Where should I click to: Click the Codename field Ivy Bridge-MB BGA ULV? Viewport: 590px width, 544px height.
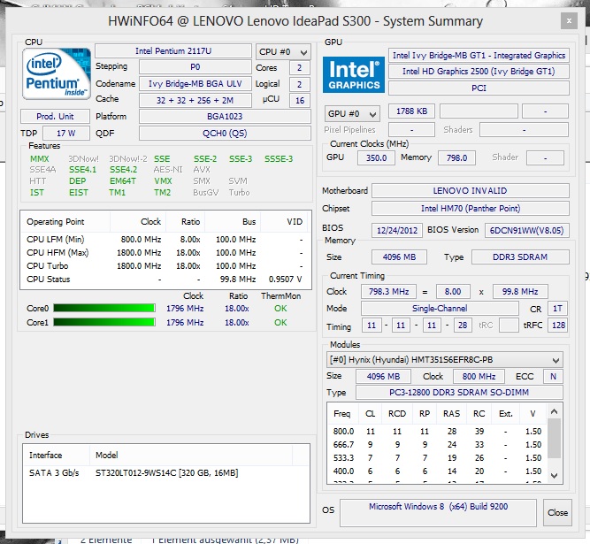point(195,83)
